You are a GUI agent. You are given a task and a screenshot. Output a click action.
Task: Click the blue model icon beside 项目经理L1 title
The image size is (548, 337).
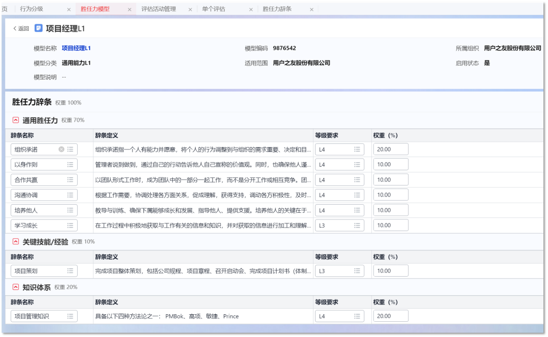point(39,28)
